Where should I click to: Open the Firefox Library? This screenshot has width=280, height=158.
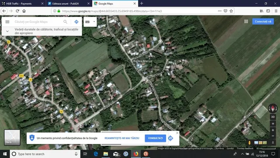tap(262, 11)
